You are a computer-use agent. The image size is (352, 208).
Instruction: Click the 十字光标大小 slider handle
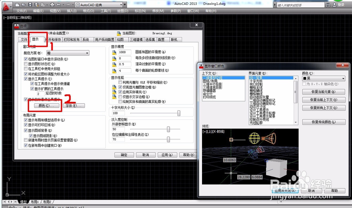coord(179,113)
